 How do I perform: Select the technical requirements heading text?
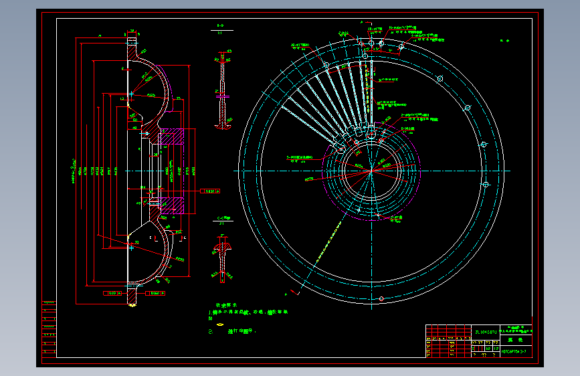pos(226,305)
